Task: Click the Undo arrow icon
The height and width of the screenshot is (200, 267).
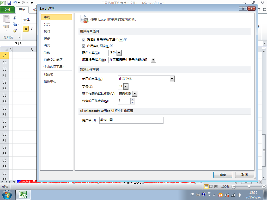Action: pyautogui.click(x=15, y=3)
